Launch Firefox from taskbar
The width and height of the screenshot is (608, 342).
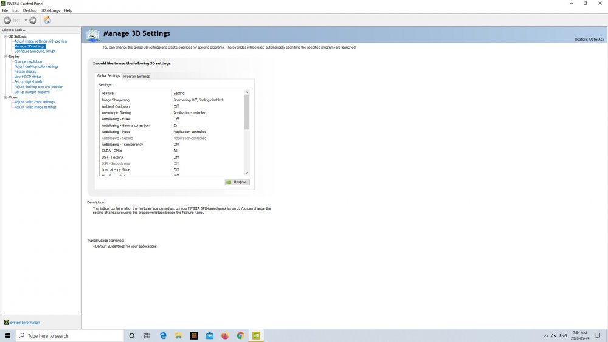click(x=225, y=335)
